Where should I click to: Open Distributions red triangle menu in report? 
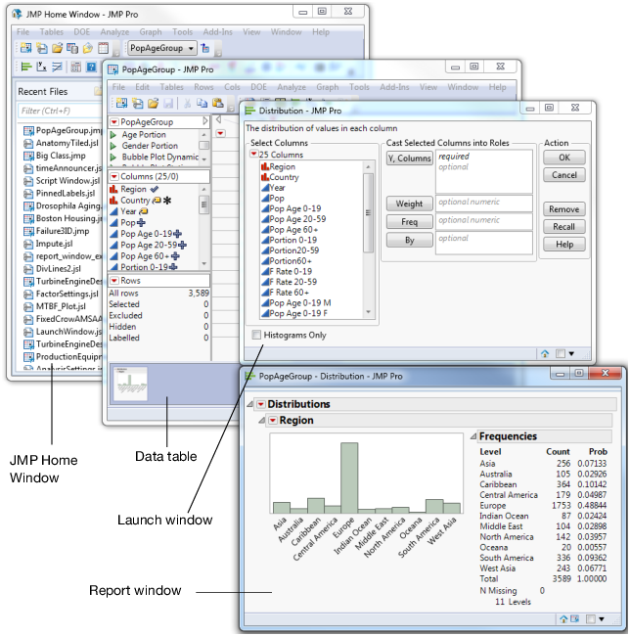pyautogui.click(x=260, y=404)
